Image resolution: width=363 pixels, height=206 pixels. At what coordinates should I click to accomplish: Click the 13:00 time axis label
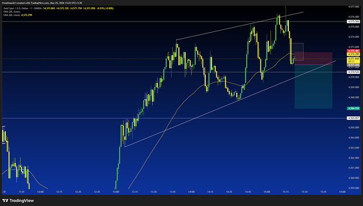pos(116,192)
